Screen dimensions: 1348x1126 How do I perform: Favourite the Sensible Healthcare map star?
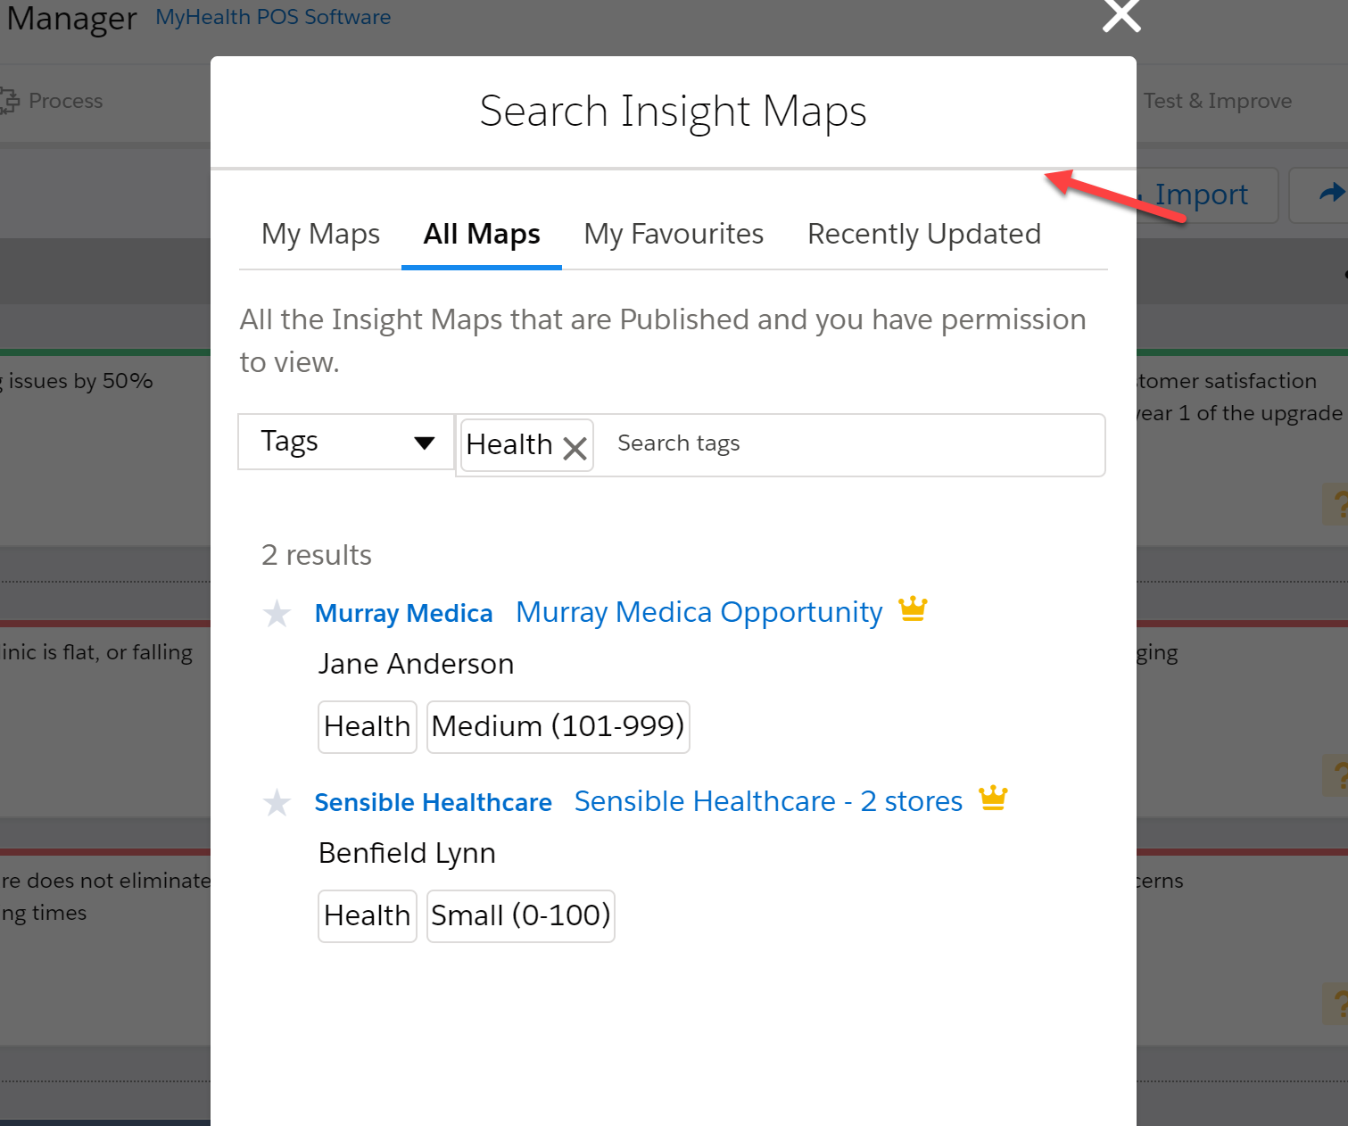(277, 803)
